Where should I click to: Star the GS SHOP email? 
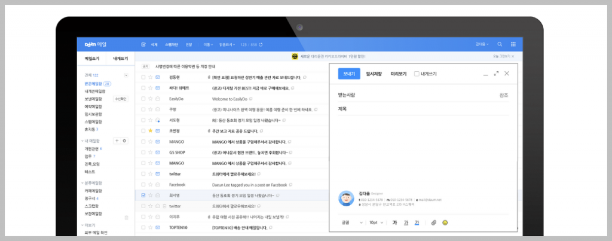point(150,152)
